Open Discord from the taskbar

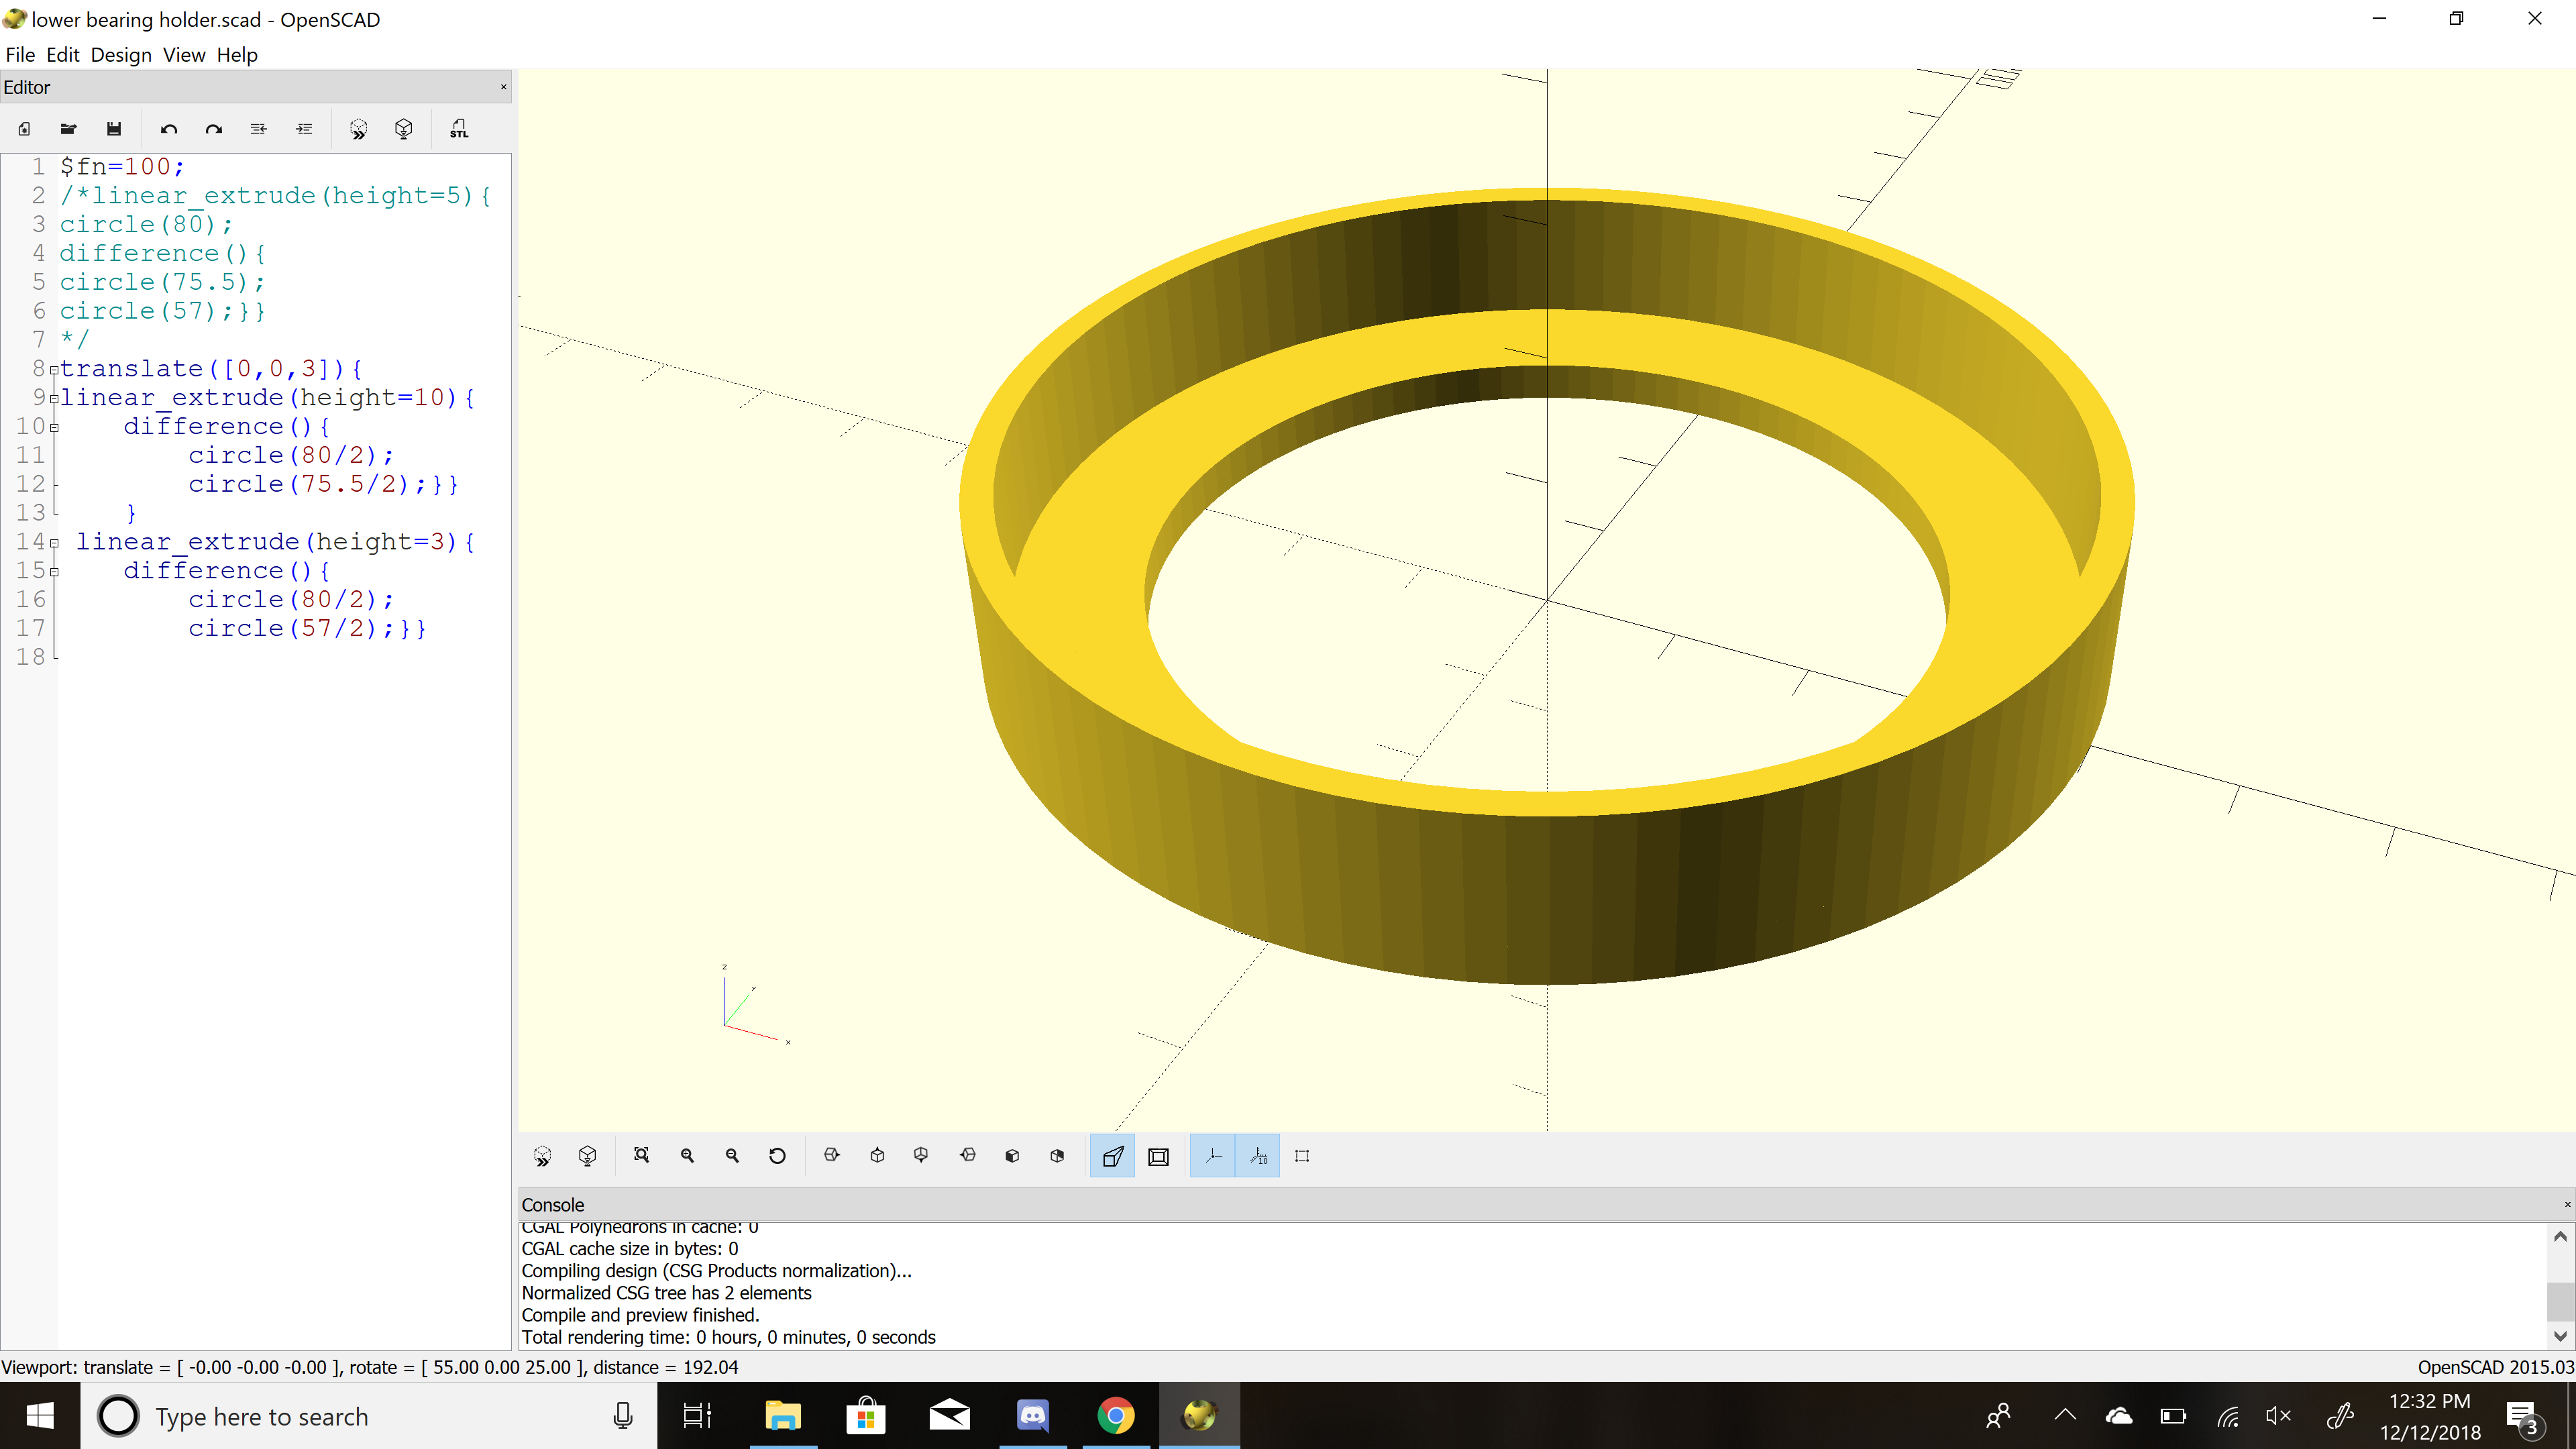point(1032,1416)
